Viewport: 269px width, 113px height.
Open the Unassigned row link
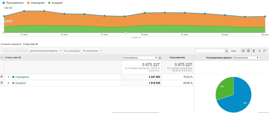pyautogui.click(x=22, y=77)
